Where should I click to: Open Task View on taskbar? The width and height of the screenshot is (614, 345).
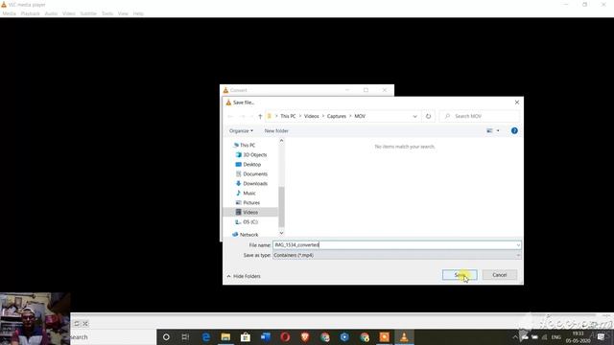pyautogui.click(x=185, y=336)
